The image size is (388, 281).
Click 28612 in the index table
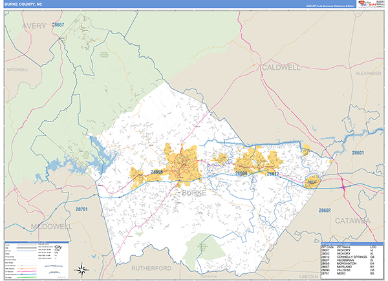[x=325, y=257]
